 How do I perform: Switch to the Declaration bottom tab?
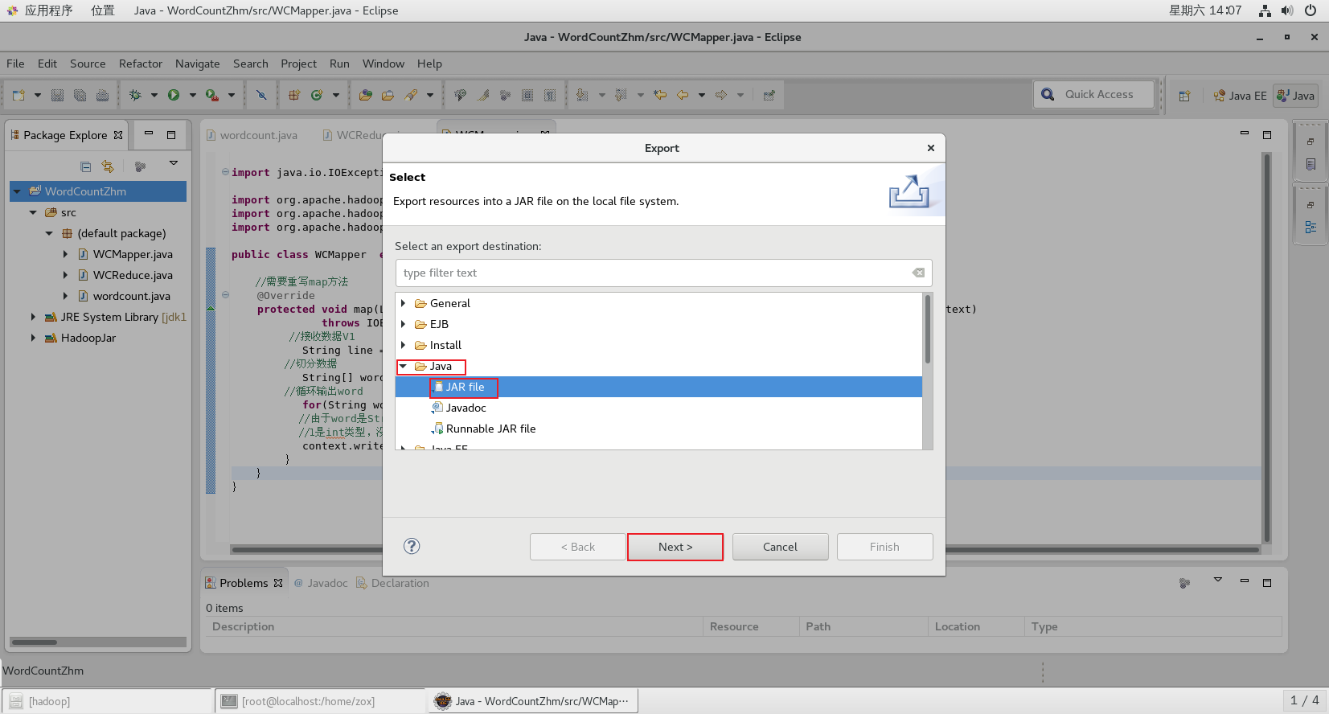click(x=392, y=583)
